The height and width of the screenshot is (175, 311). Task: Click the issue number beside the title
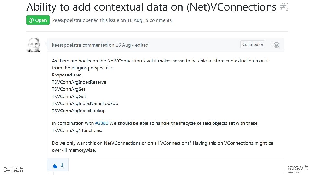click(283, 7)
